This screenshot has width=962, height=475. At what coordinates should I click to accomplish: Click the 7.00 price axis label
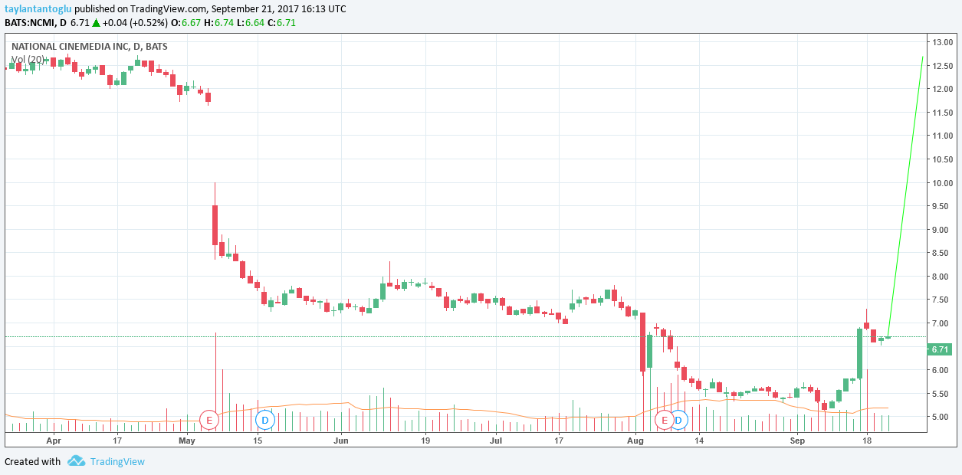pos(942,323)
